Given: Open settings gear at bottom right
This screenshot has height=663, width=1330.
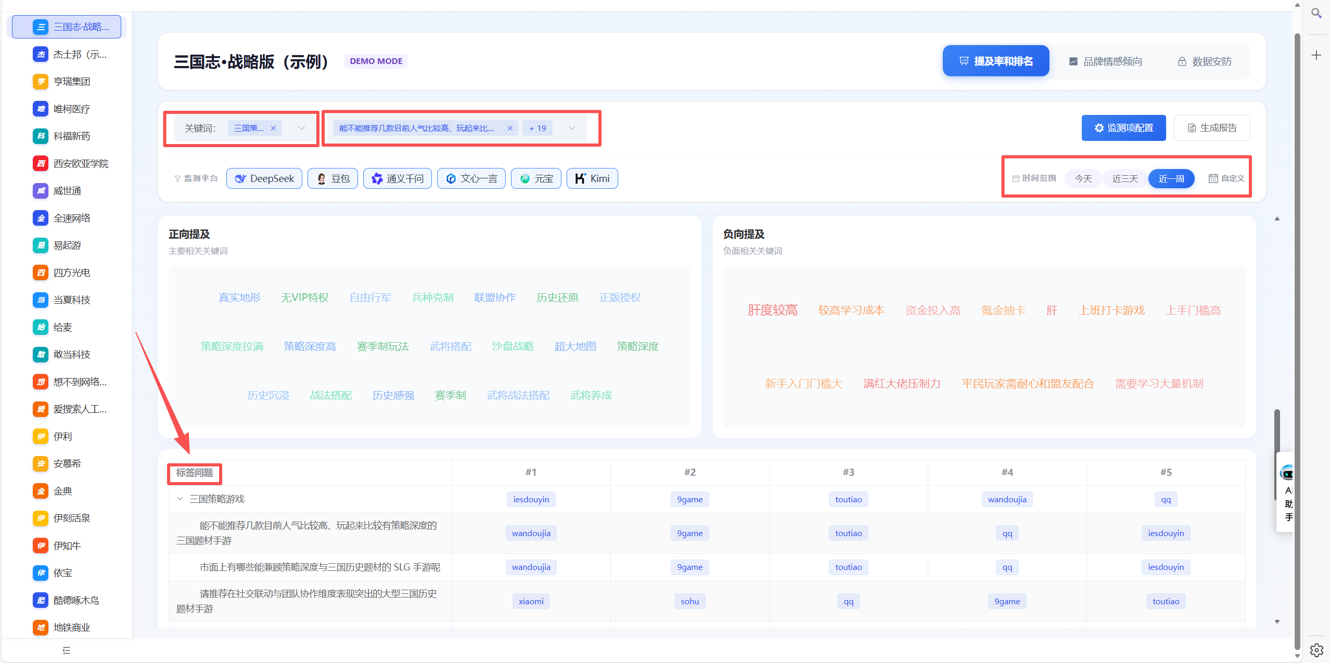Looking at the screenshot, I should point(1316,649).
